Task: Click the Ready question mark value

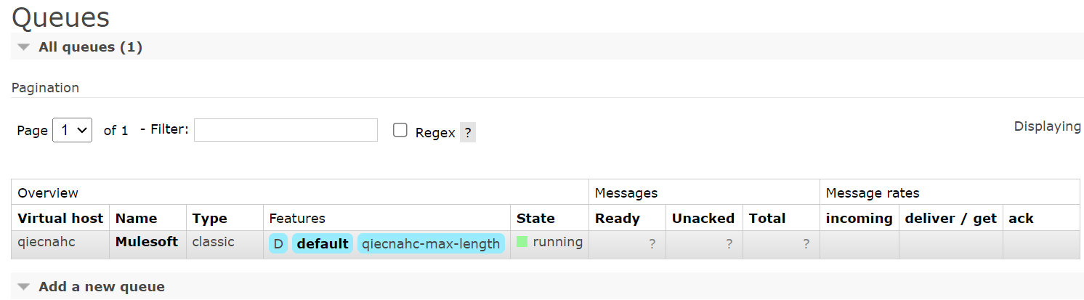Action: pos(652,245)
